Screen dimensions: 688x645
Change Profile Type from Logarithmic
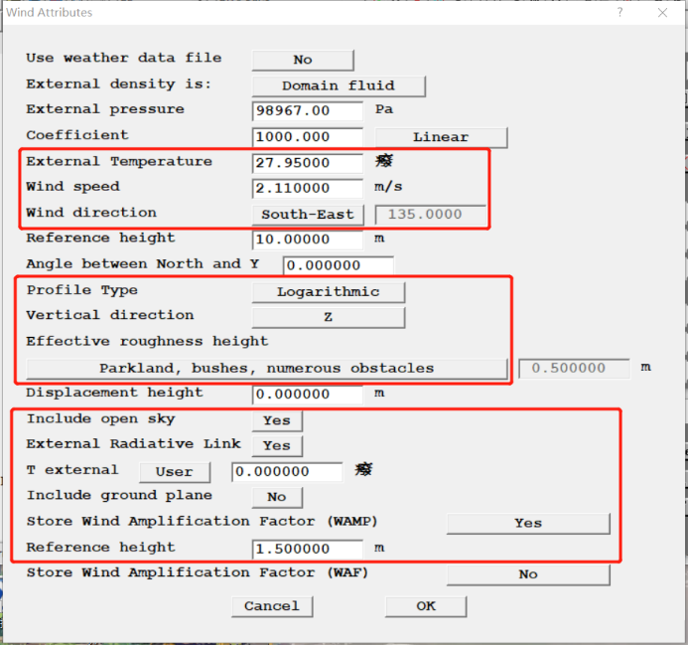coord(329,292)
